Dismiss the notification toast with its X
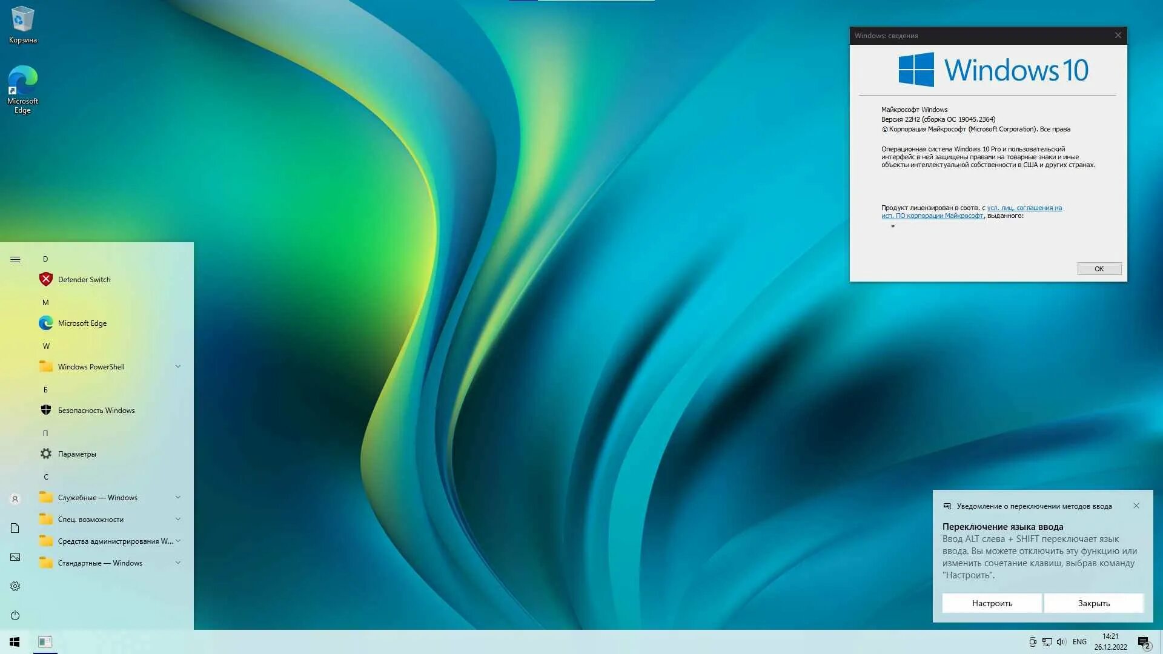This screenshot has height=654, width=1163. click(x=1136, y=506)
